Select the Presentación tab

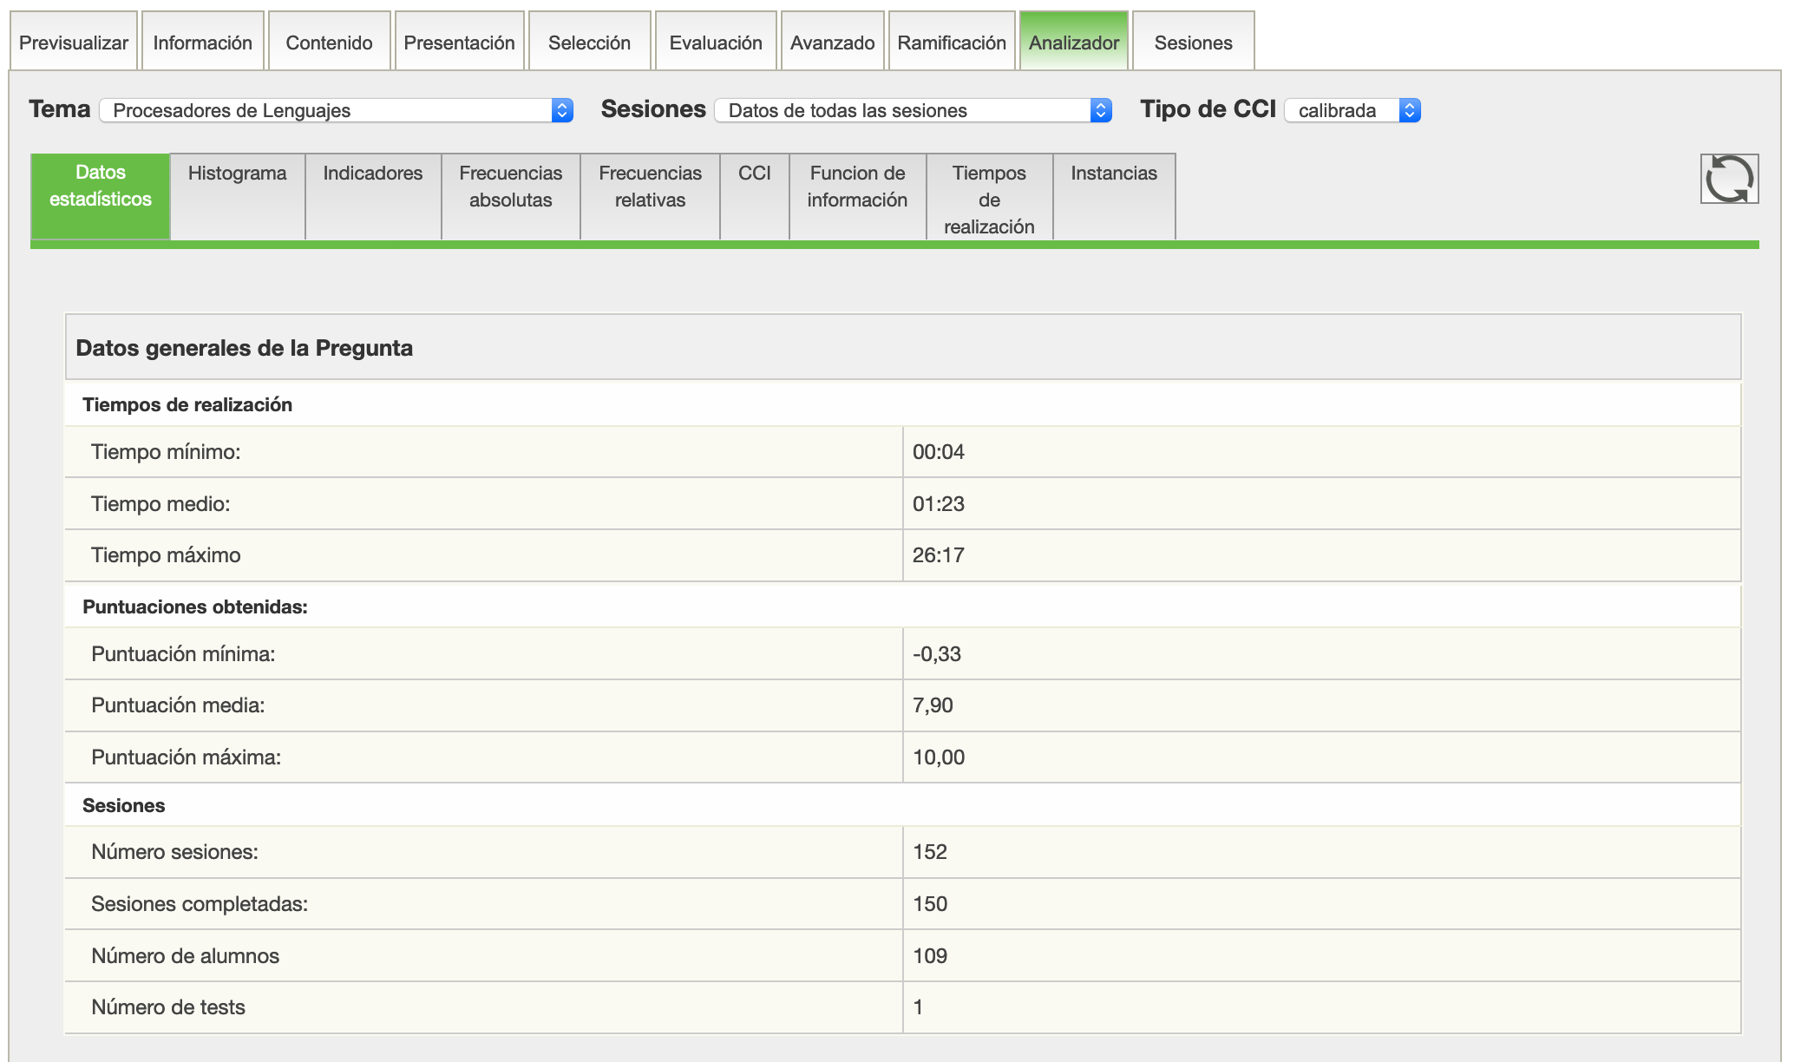click(x=459, y=43)
